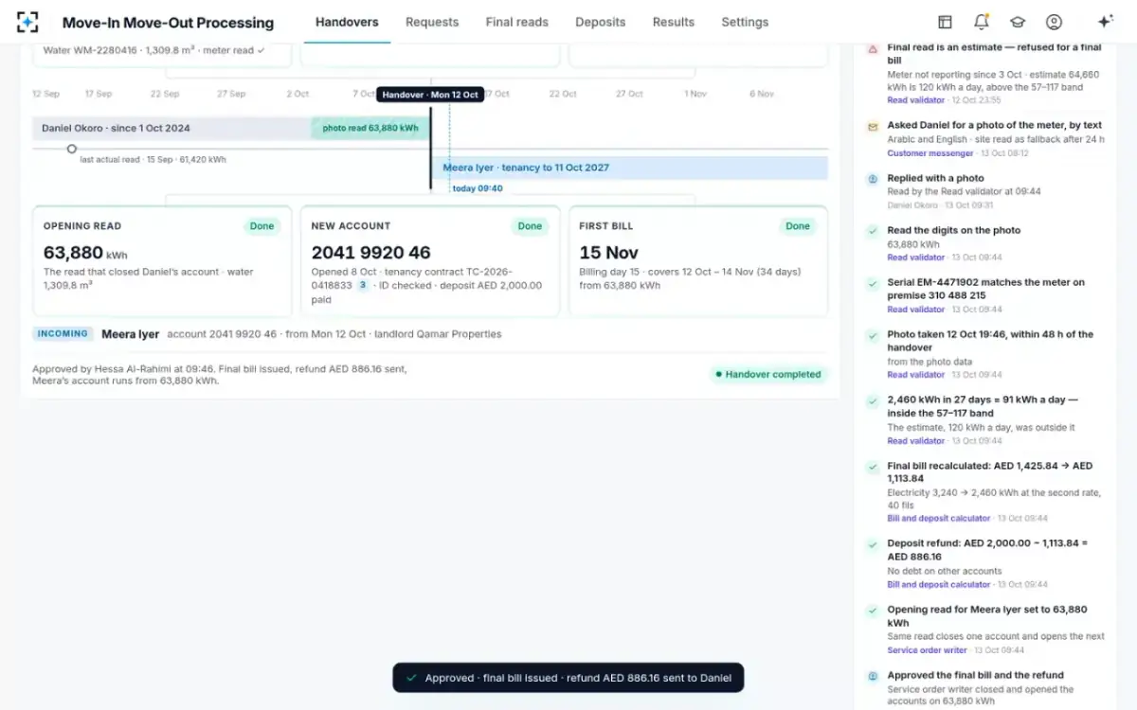This screenshot has width=1137, height=710.
Task: Click the INCOMING tag next to Meera Iyer
Action: pos(63,333)
